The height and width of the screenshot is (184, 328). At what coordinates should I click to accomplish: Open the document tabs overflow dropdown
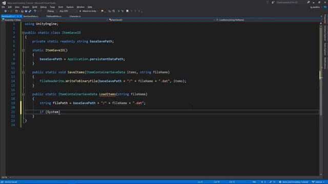click(321, 16)
